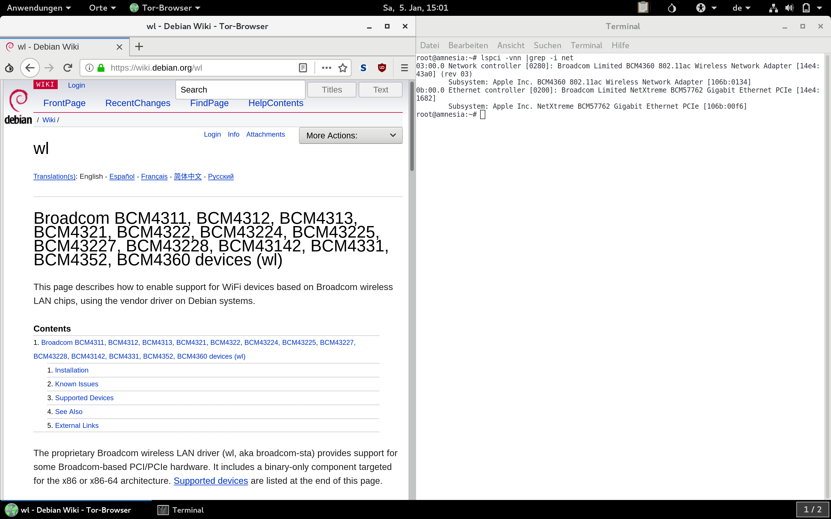Click the onion status icon in top panel
831x519 pixels.
coord(672,7)
